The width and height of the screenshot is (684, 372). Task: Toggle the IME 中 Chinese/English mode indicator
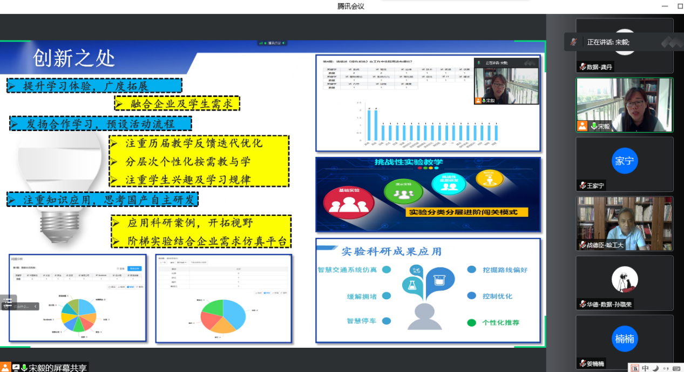(x=645, y=368)
